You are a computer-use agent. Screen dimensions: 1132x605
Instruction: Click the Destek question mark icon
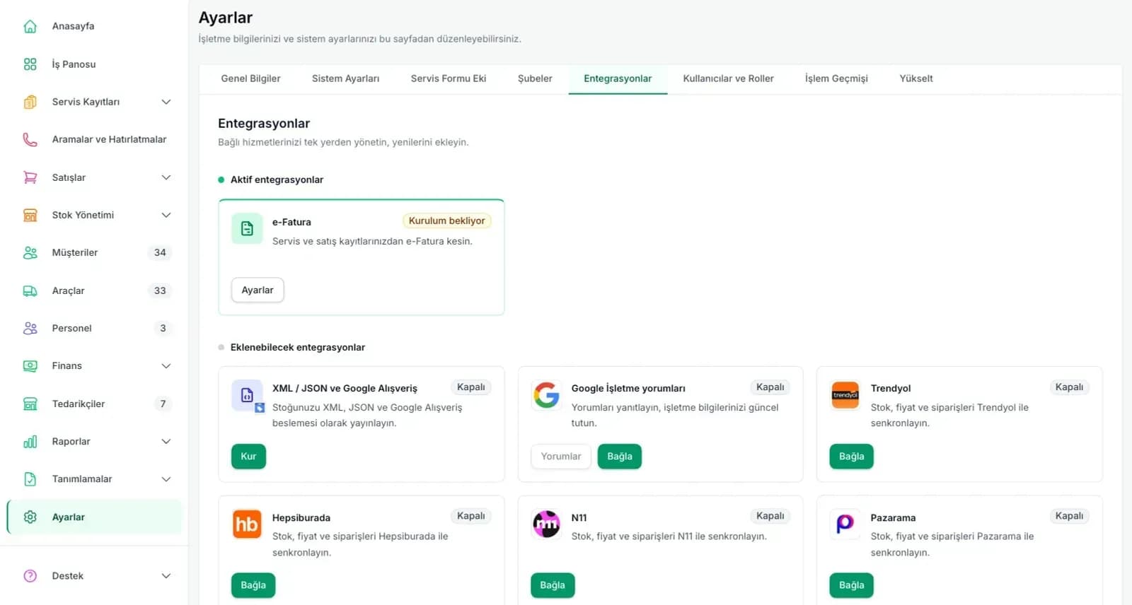[30, 575]
